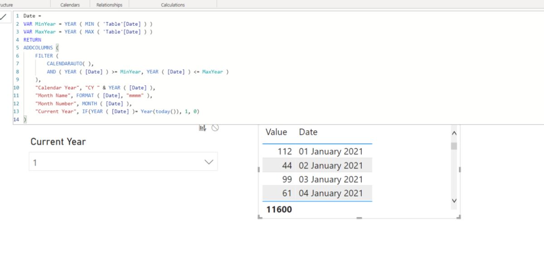The image size is (544, 258).
Task: Click the VAR MinYear line in formula
Action: (x=88, y=23)
